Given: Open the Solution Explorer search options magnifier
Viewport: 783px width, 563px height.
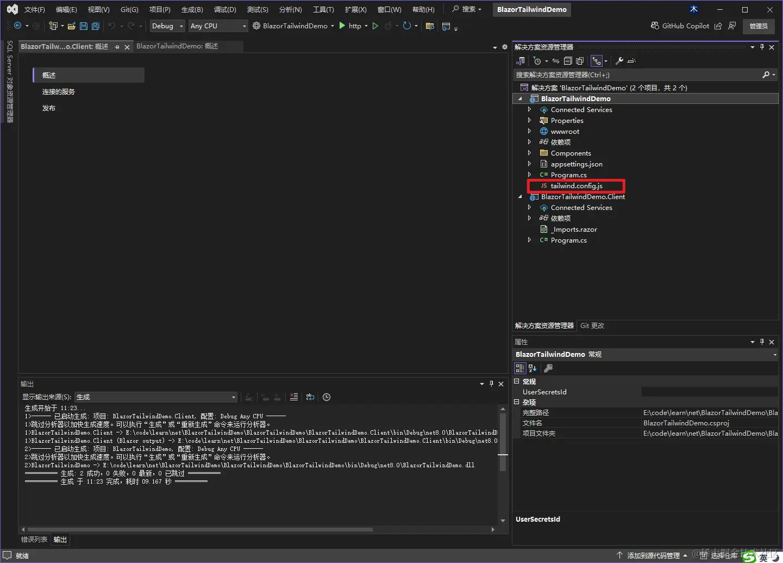Looking at the screenshot, I should [x=766, y=75].
